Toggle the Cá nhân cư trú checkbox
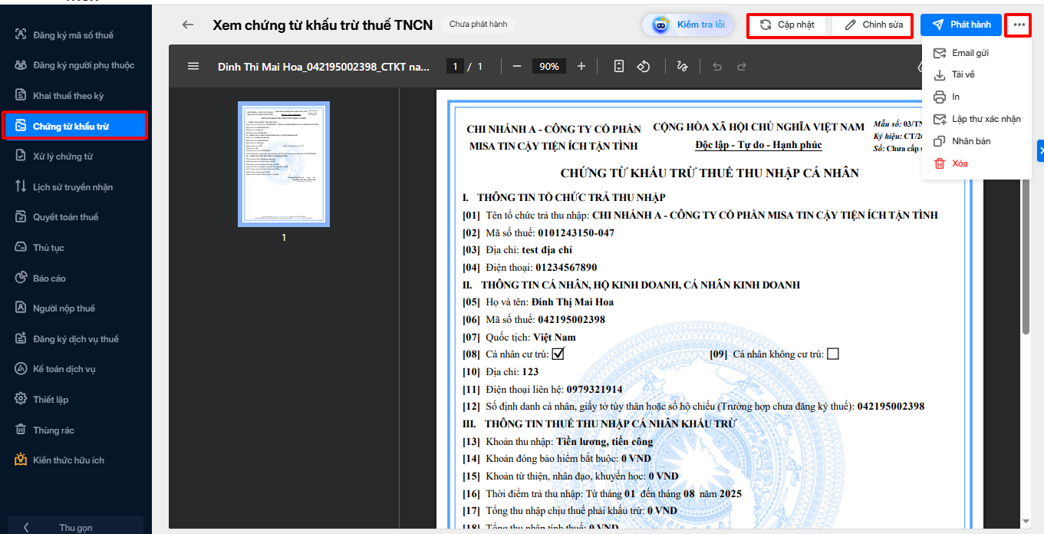1044x534 pixels. [x=558, y=354]
